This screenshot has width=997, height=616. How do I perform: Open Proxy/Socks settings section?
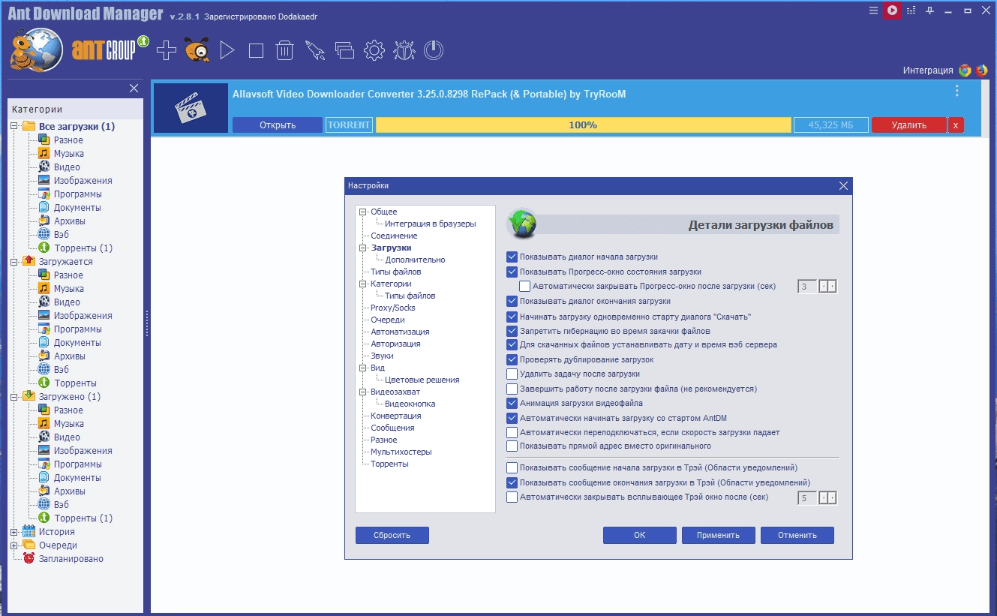393,308
